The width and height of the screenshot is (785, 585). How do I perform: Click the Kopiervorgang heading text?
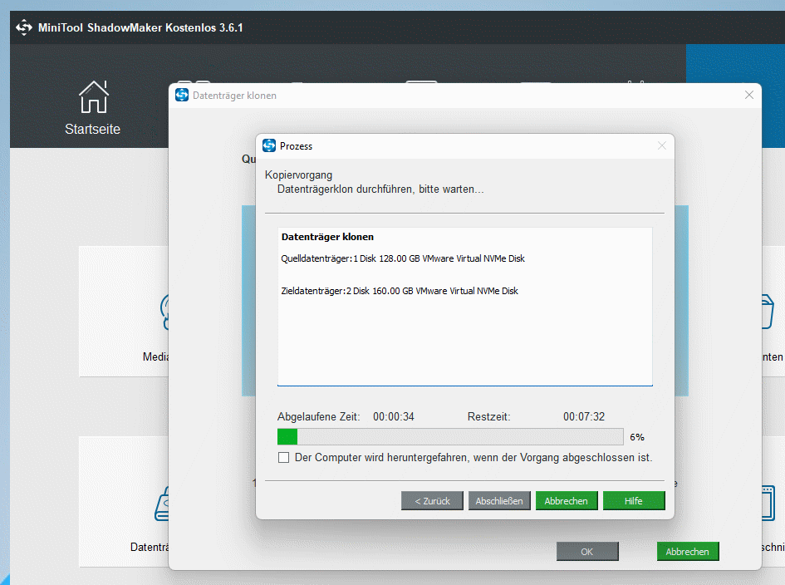click(x=298, y=175)
